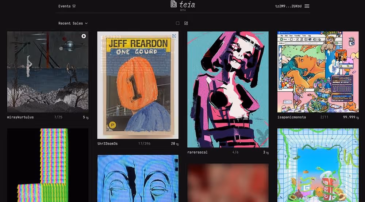The image size is (365, 202).
Task: Visit artist isapanicmonsta profile
Action: [x=291, y=117]
